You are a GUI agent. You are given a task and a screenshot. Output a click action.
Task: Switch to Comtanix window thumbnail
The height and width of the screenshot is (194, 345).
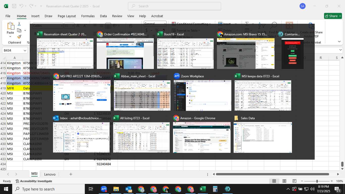[x=292, y=54]
